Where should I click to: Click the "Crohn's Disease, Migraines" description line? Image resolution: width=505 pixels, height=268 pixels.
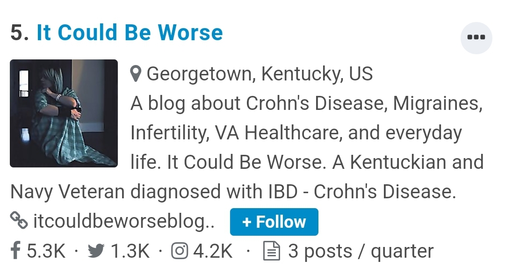coord(306,103)
